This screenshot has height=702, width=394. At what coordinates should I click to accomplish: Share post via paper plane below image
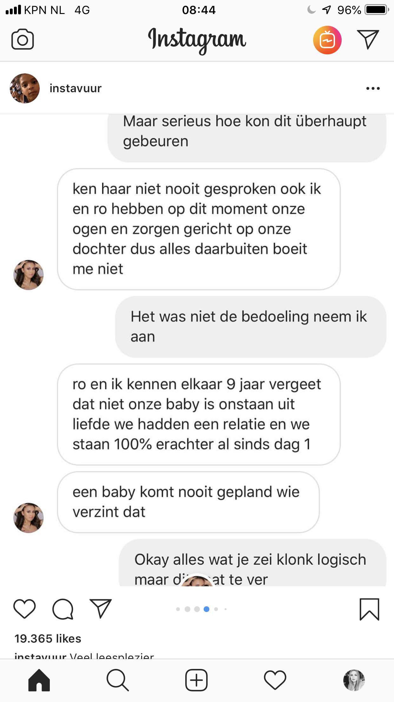[101, 608]
